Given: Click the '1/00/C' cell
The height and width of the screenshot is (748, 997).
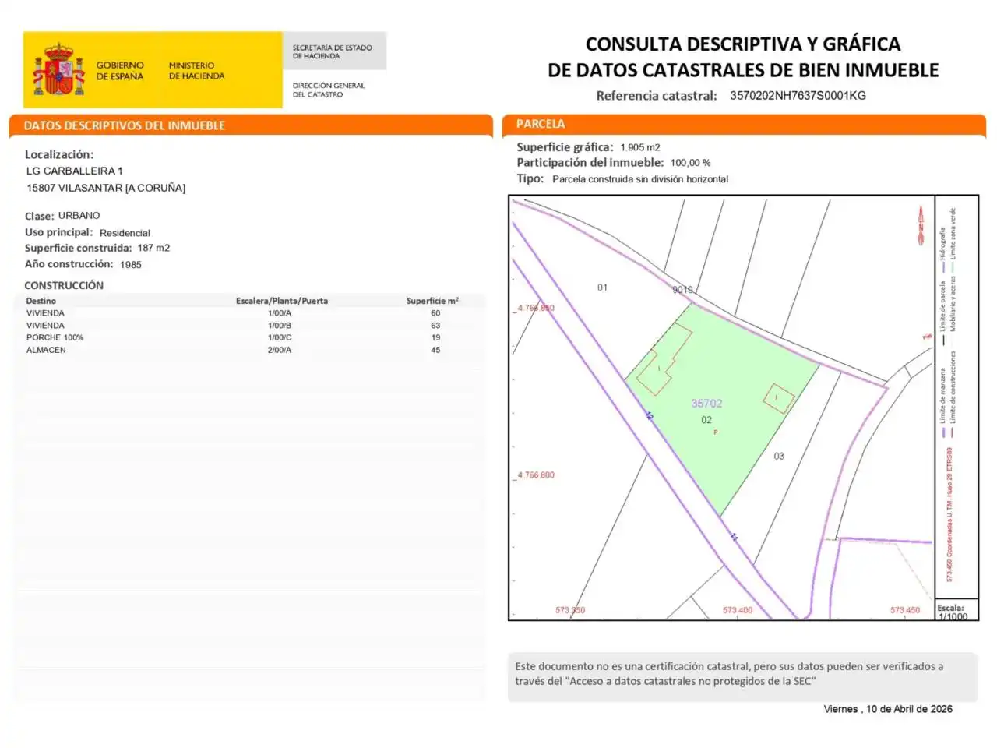Looking at the screenshot, I should click(x=280, y=337).
